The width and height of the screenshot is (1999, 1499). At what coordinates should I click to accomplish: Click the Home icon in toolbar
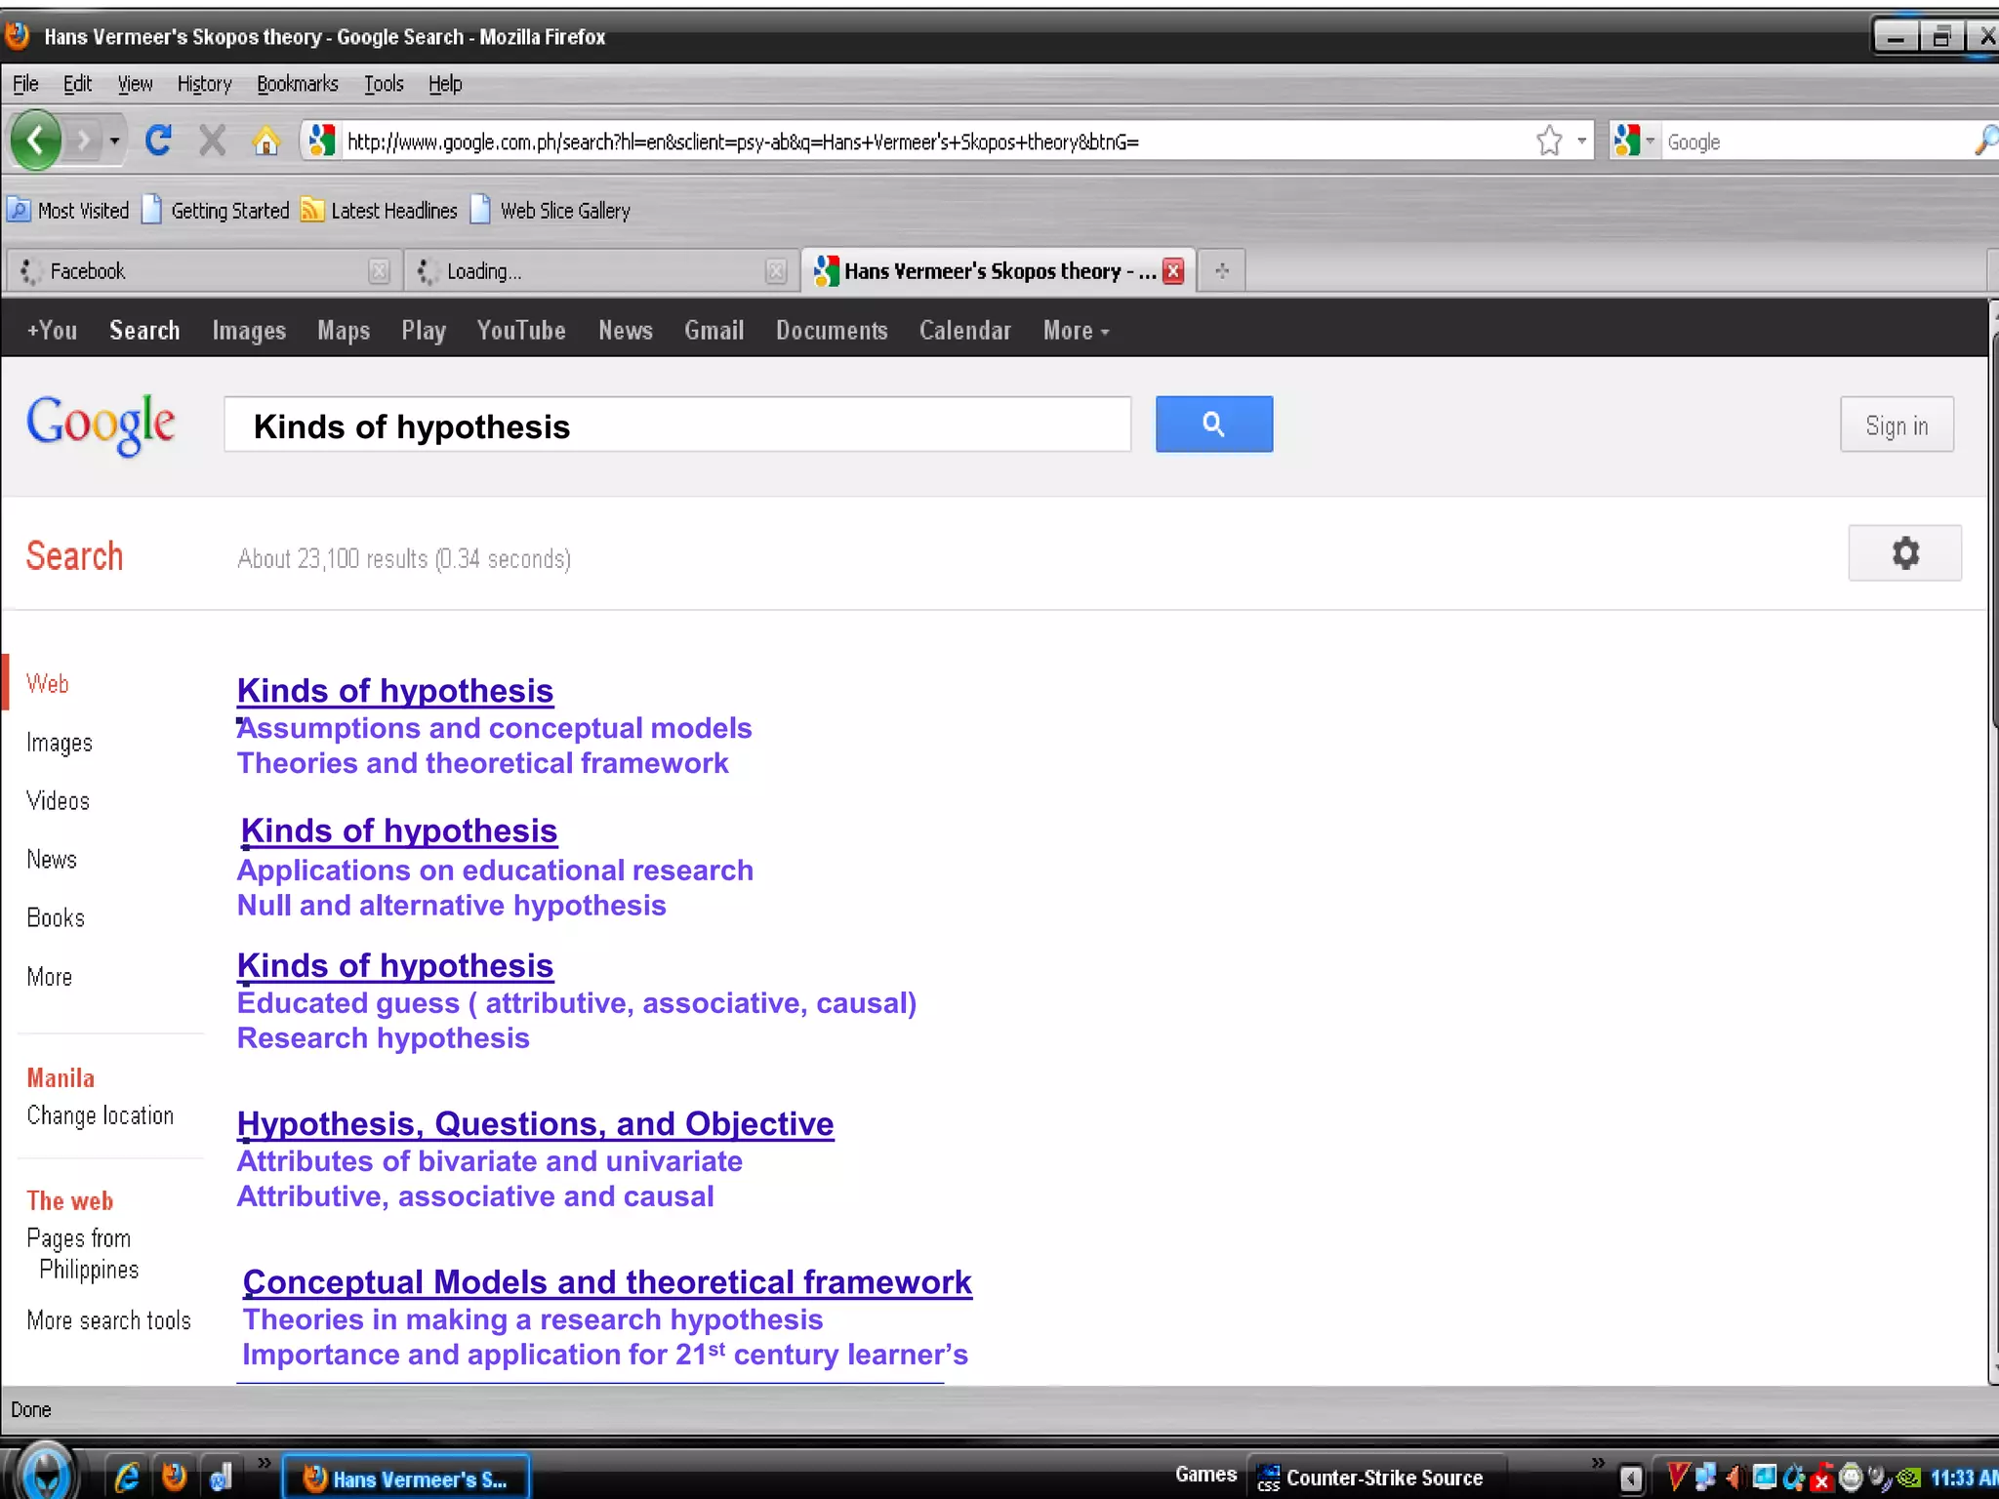pos(265,142)
